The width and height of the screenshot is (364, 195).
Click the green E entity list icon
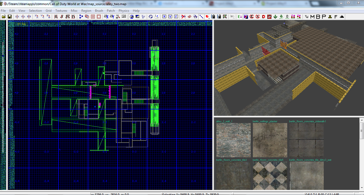point(240,17)
